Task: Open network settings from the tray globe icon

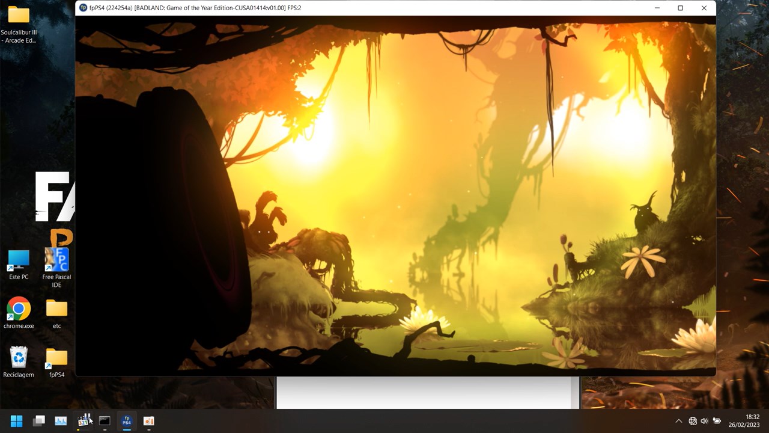Action: tap(692, 420)
